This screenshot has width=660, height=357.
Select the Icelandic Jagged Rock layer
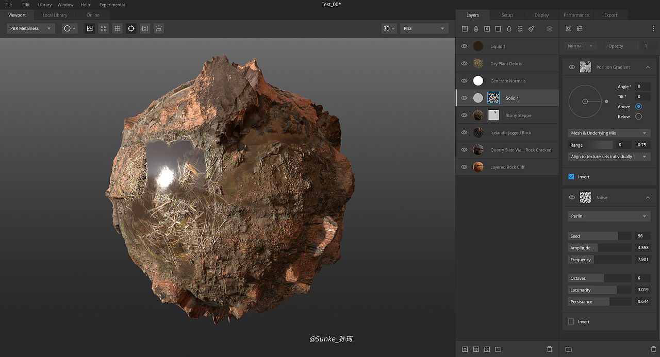pyautogui.click(x=507, y=132)
